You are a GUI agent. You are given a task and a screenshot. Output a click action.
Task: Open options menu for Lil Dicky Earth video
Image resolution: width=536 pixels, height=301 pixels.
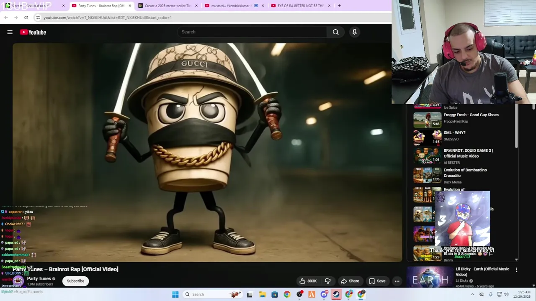(516, 270)
